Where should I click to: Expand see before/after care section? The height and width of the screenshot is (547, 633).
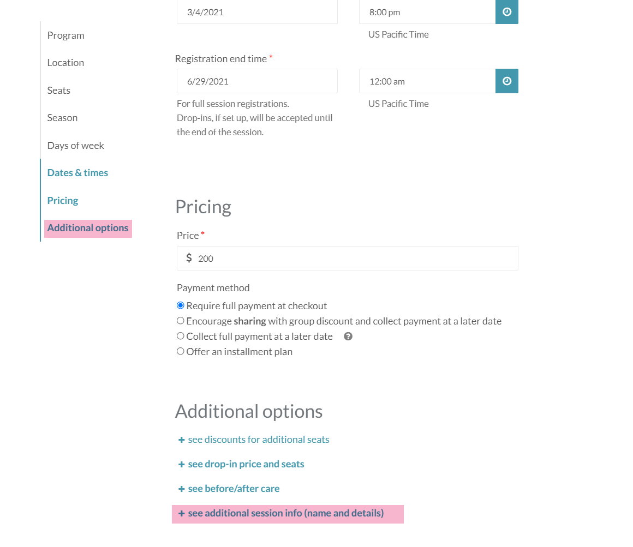[234, 489]
